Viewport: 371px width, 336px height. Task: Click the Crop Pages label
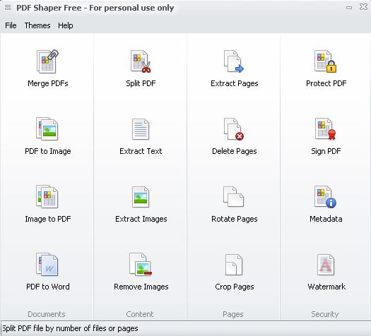click(234, 287)
